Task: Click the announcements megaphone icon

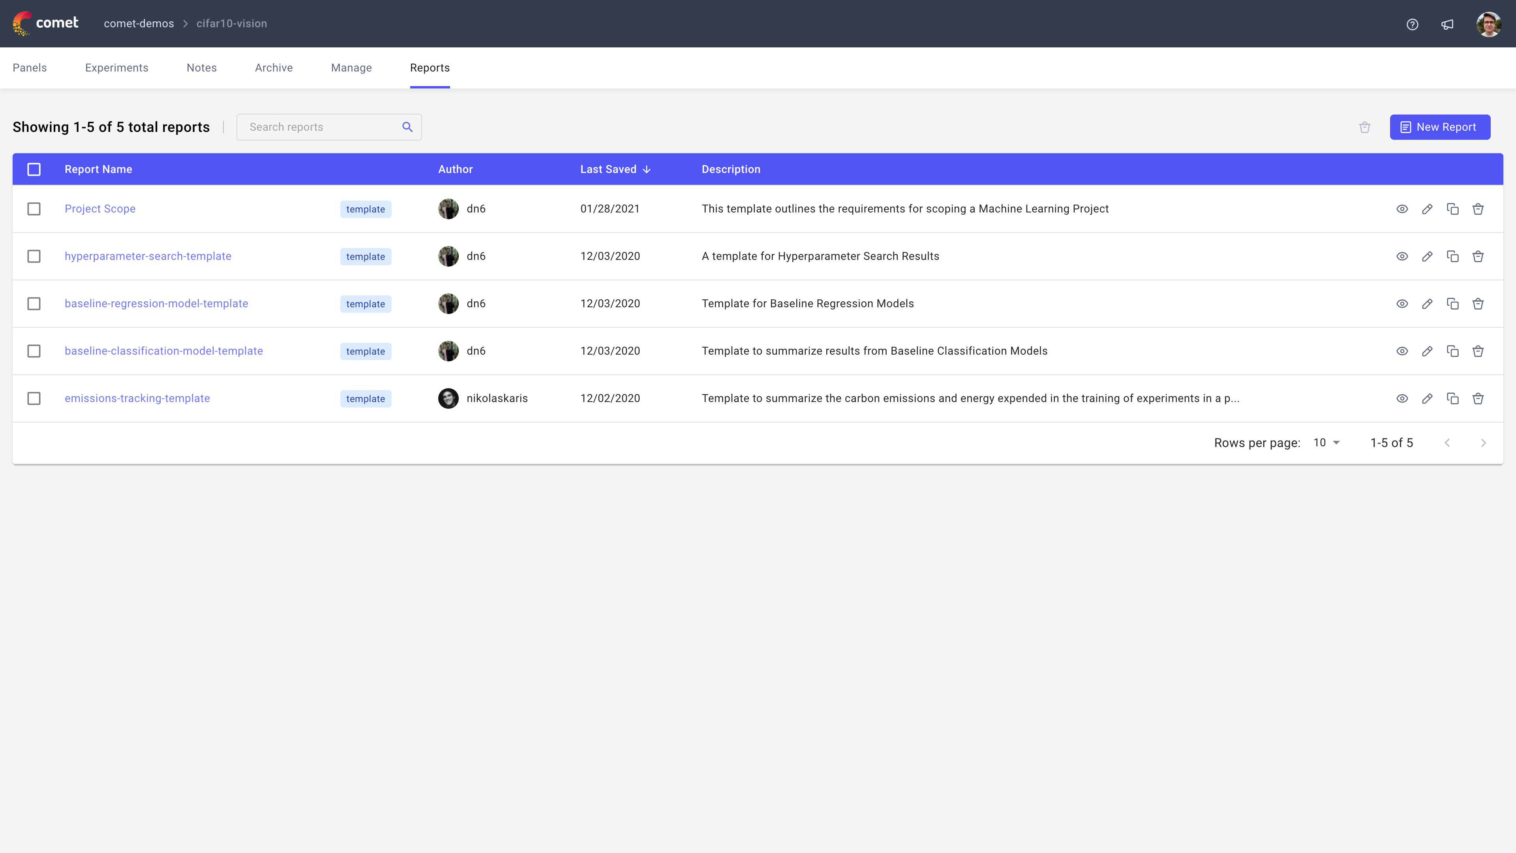Action: (x=1448, y=24)
